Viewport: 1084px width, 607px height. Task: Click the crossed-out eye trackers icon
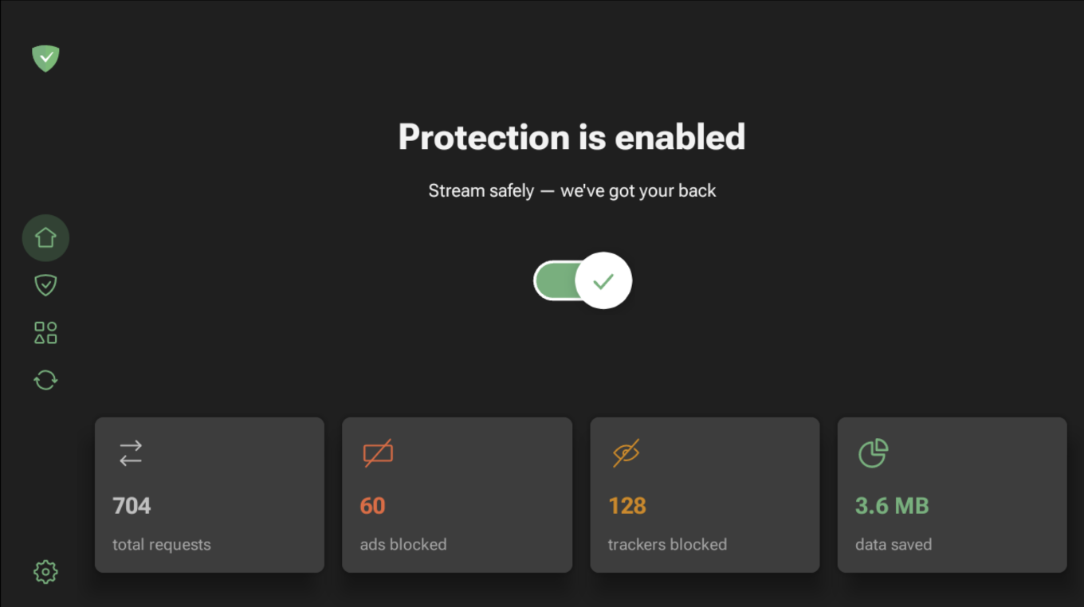(625, 453)
